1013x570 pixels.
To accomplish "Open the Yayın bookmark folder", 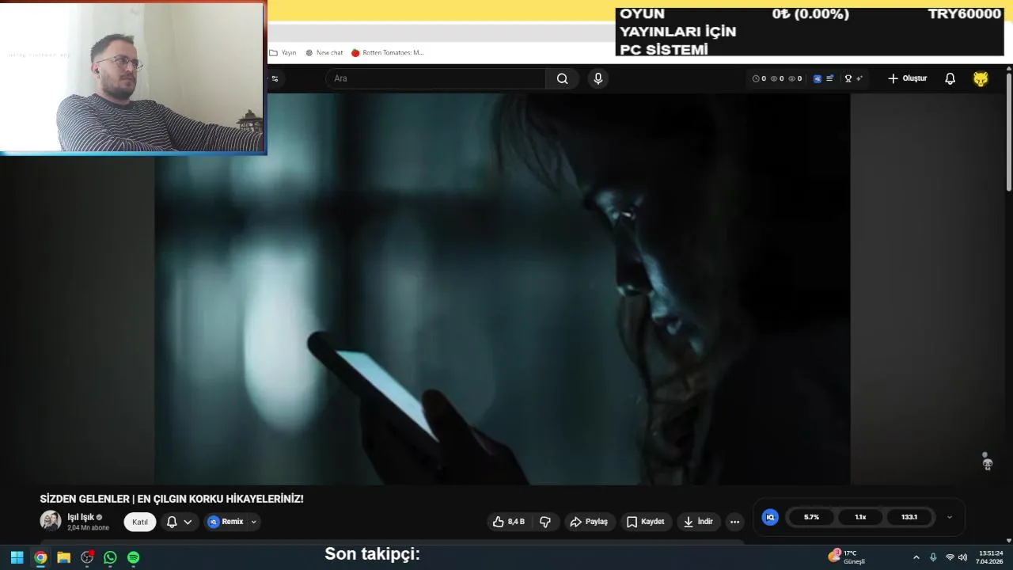I will pos(283,52).
